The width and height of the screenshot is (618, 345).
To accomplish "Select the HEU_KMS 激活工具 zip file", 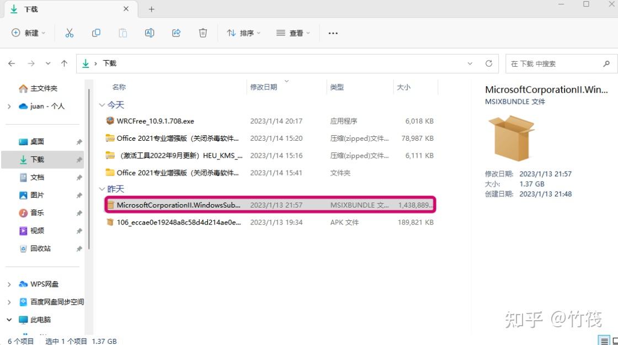I will [x=270, y=156].
